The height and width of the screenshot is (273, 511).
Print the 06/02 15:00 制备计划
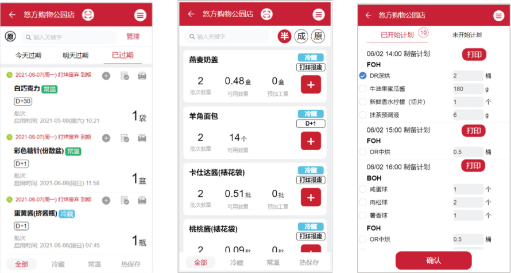tap(474, 131)
